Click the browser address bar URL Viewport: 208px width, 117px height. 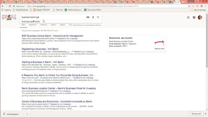pyautogui.click(x=82, y=6)
